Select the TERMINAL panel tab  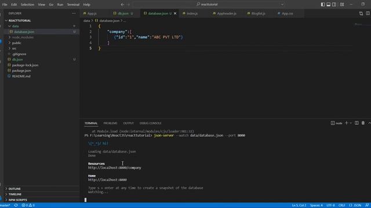(x=91, y=123)
